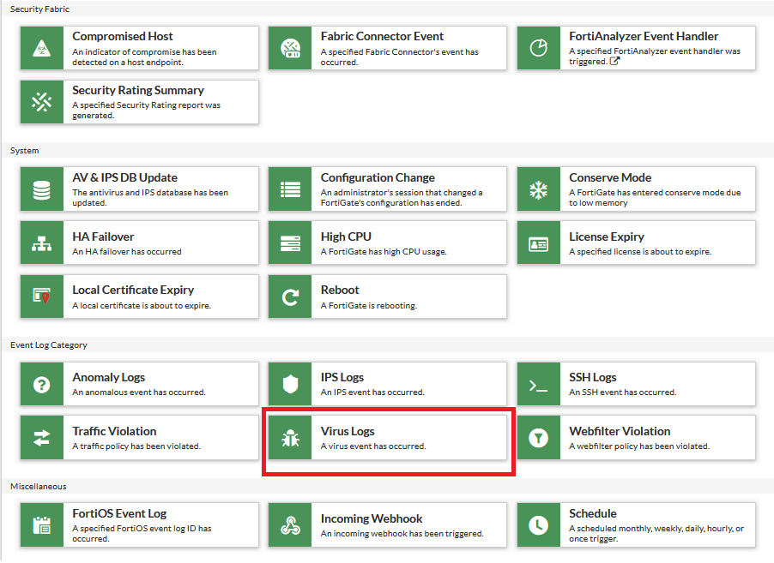Image resolution: width=774 pixels, height=563 pixels.
Task: Click the Conserve Mode snowflake icon
Action: pyautogui.click(x=539, y=189)
